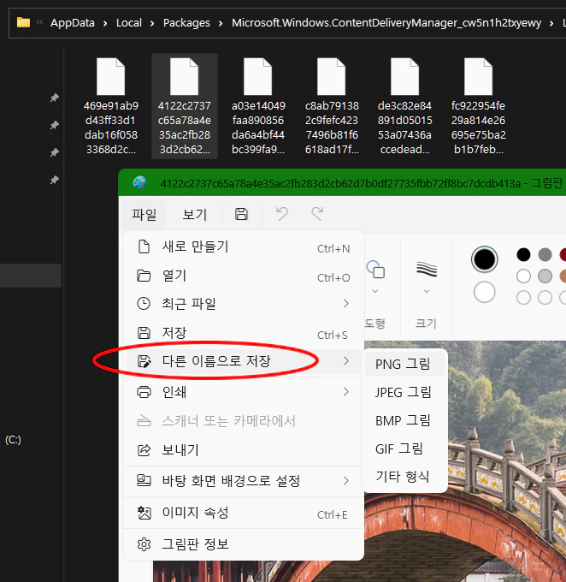The height and width of the screenshot is (582, 566).
Task: Expand the 최근 파일 submenu arrow
Action: [x=346, y=304]
